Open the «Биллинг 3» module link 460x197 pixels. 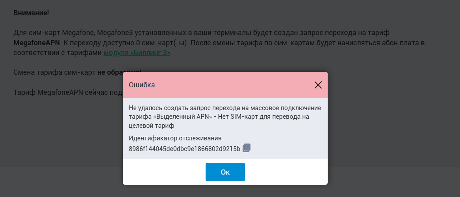pyautogui.click(x=137, y=52)
